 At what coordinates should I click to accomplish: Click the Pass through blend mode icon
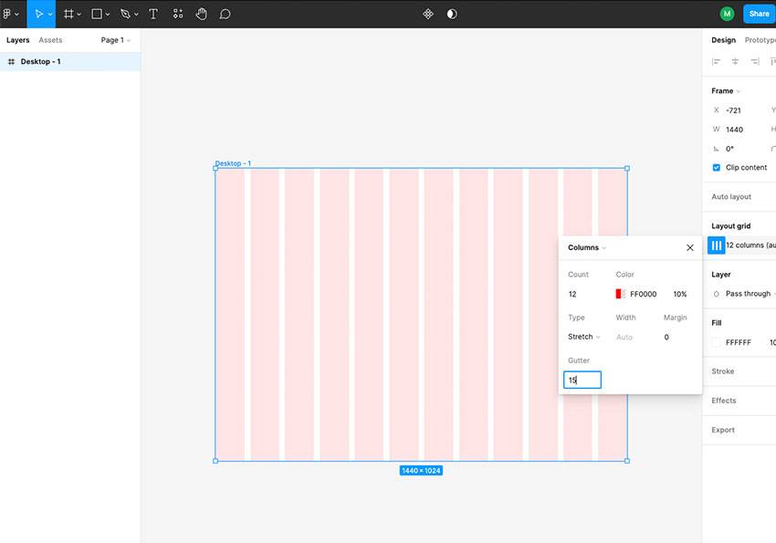716,294
